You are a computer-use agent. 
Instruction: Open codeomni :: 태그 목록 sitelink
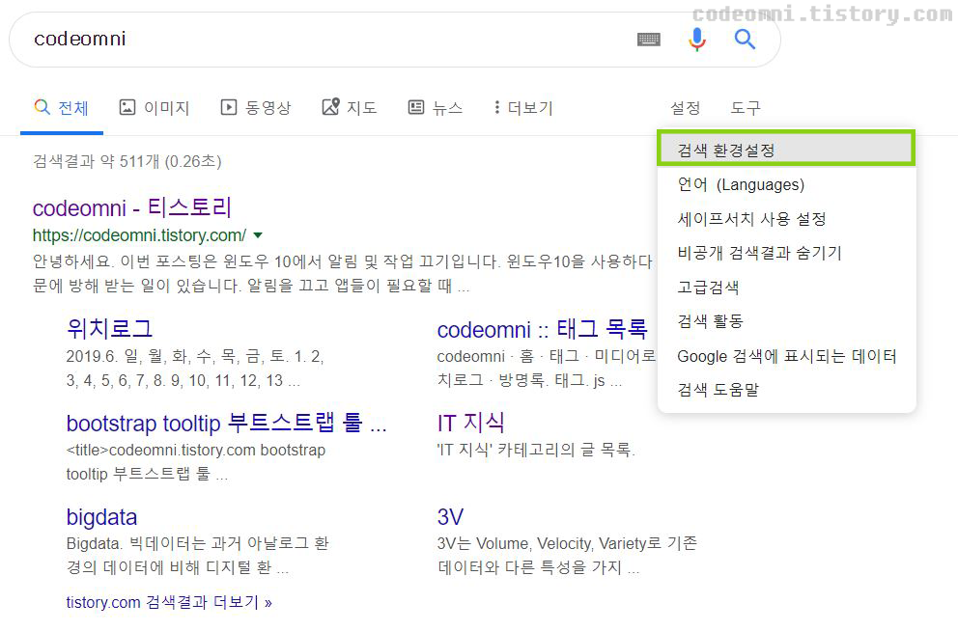coord(542,330)
